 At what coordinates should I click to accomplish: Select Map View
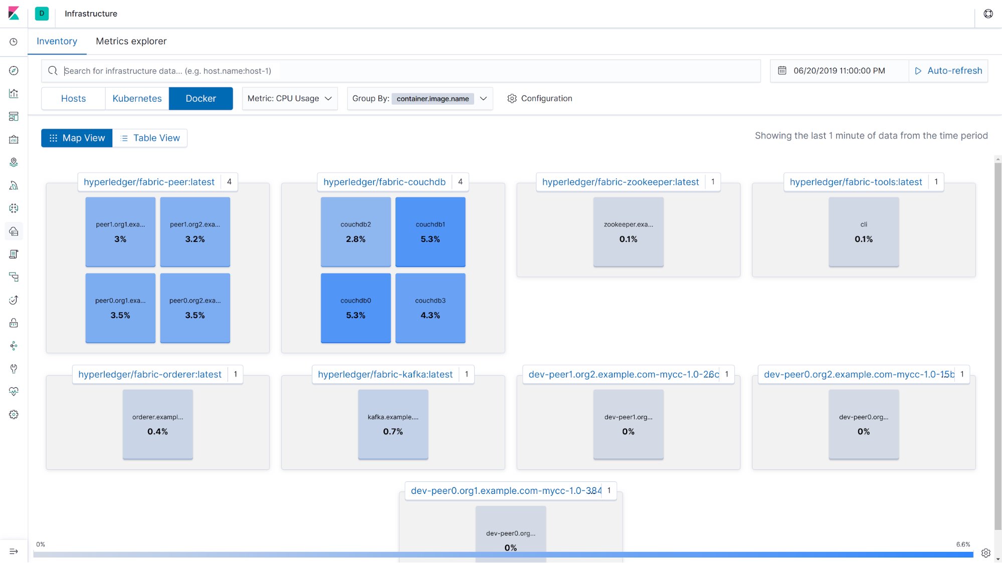click(x=77, y=138)
